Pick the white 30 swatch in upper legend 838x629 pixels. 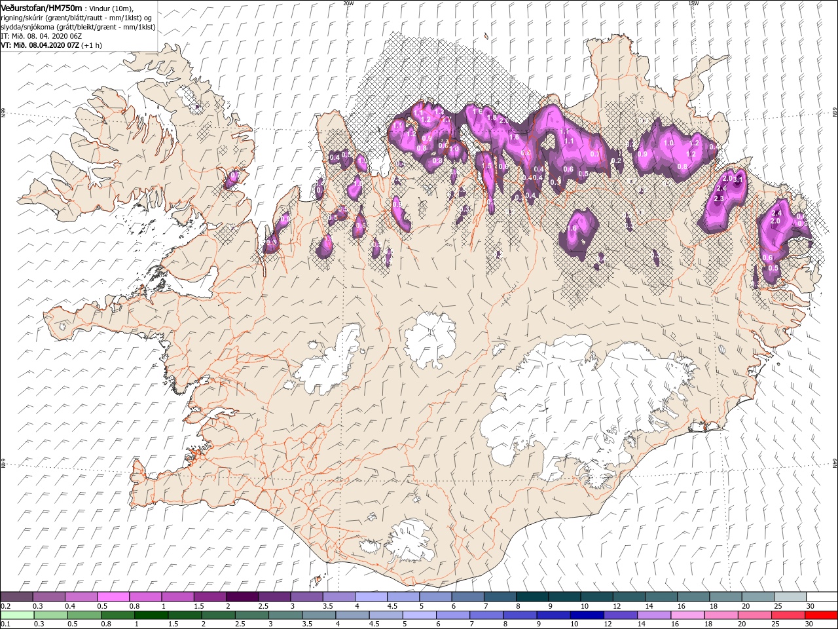point(822,597)
